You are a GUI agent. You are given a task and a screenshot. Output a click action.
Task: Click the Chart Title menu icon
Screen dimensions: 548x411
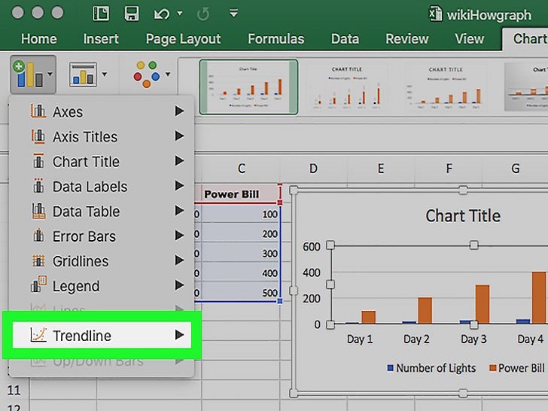[x=38, y=161]
